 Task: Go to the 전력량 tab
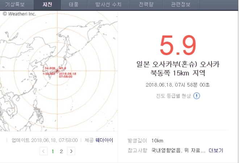(146, 4)
